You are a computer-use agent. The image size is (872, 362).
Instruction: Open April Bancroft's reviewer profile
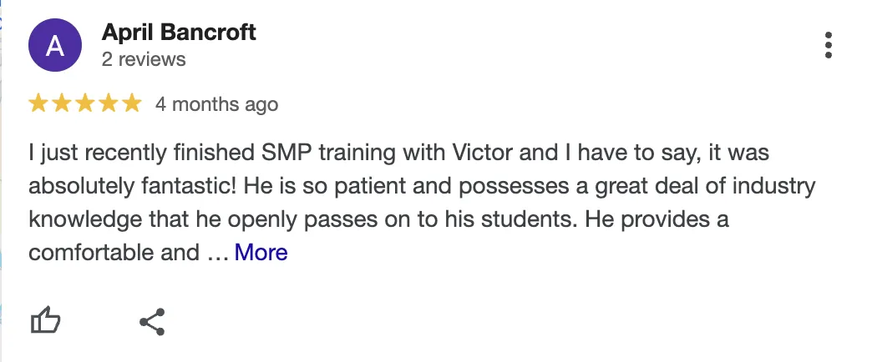point(179,33)
